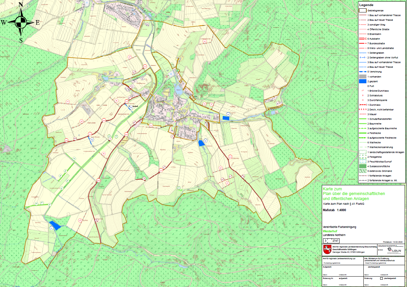Click the green Westerhof title text
This screenshot has width=408, height=287.
pyautogui.click(x=329, y=231)
